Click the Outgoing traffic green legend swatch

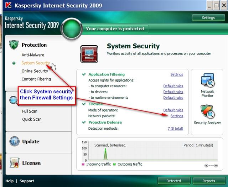click(x=114, y=164)
